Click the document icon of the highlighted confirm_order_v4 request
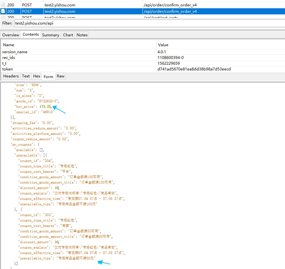The width and height of the screenshot is (285, 269). pyautogui.click(x=3, y=11)
